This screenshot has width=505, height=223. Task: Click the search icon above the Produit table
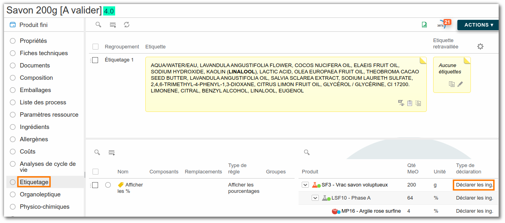pos(306,152)
